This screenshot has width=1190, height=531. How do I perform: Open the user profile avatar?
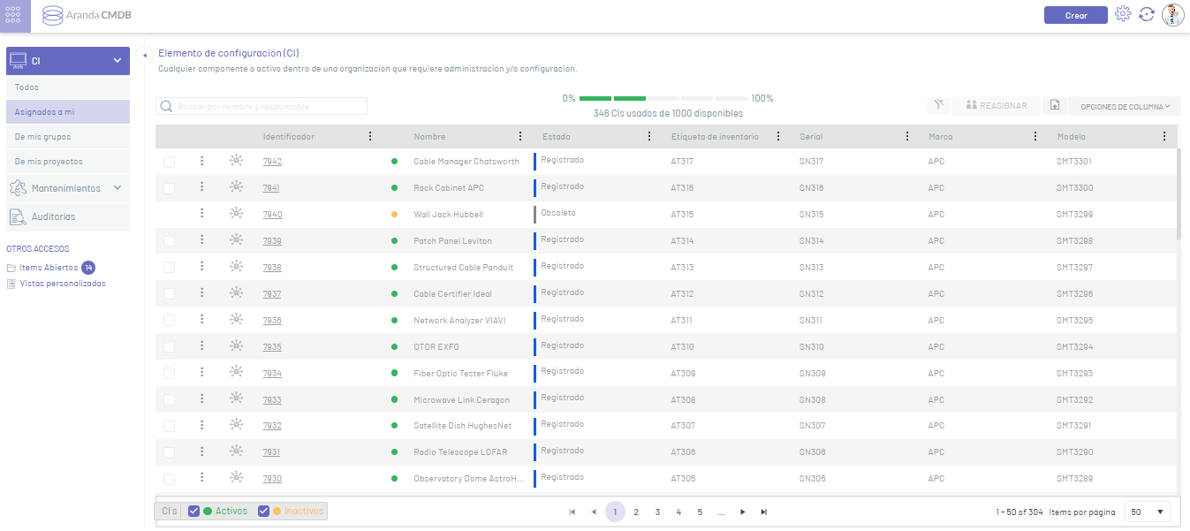click(x=1172, y=15)
